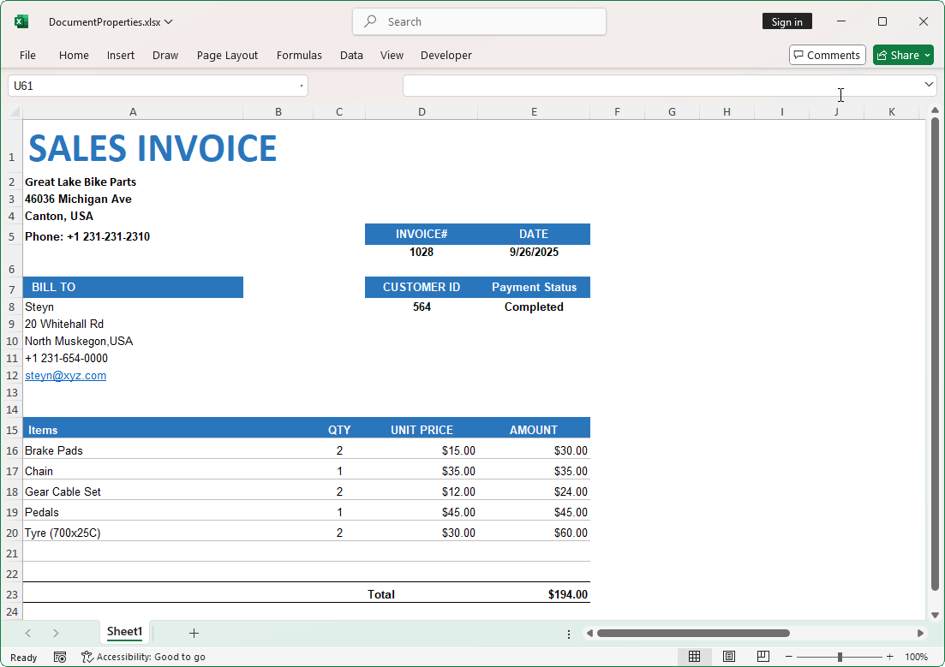Click inside the Search box
The width and height of the screenshot is (945, 667).
coord(479,21)
